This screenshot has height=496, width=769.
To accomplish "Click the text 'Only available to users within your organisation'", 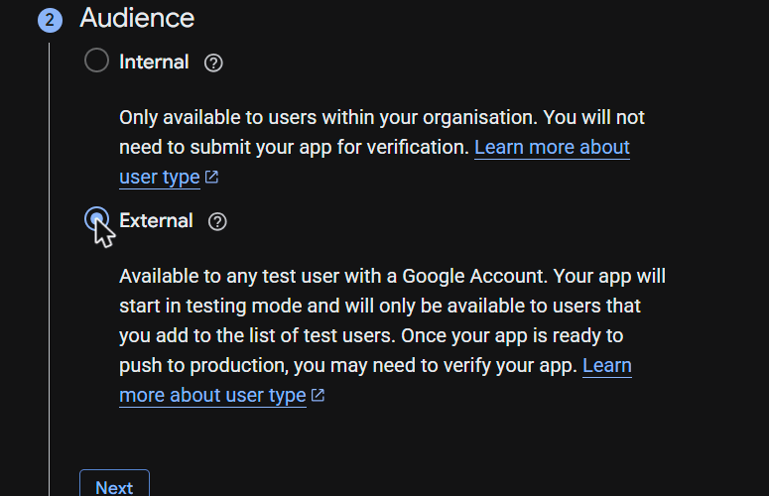I will click(327, 118).
